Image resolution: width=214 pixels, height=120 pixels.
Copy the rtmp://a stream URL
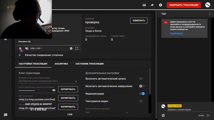click(x=68, y=98)
